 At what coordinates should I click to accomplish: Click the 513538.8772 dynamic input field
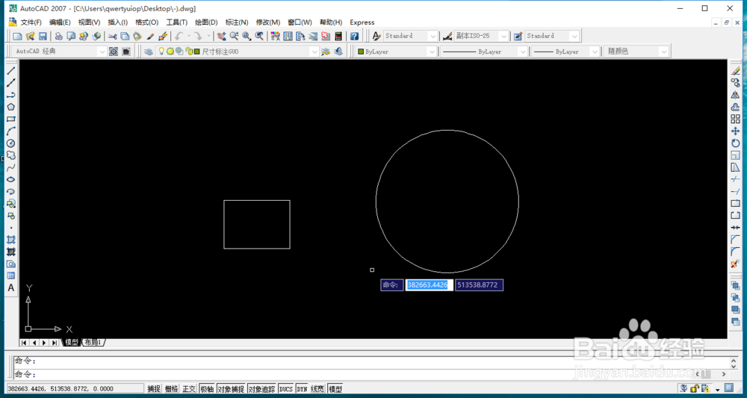click(479, 285)
